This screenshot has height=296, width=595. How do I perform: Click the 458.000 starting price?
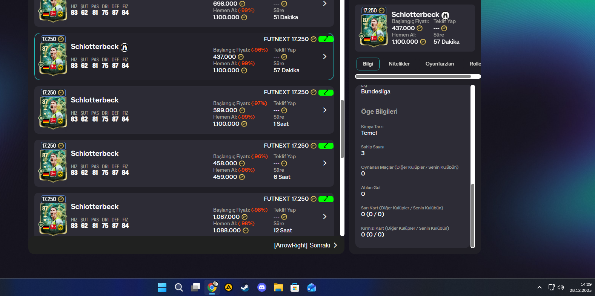point(225,163)
